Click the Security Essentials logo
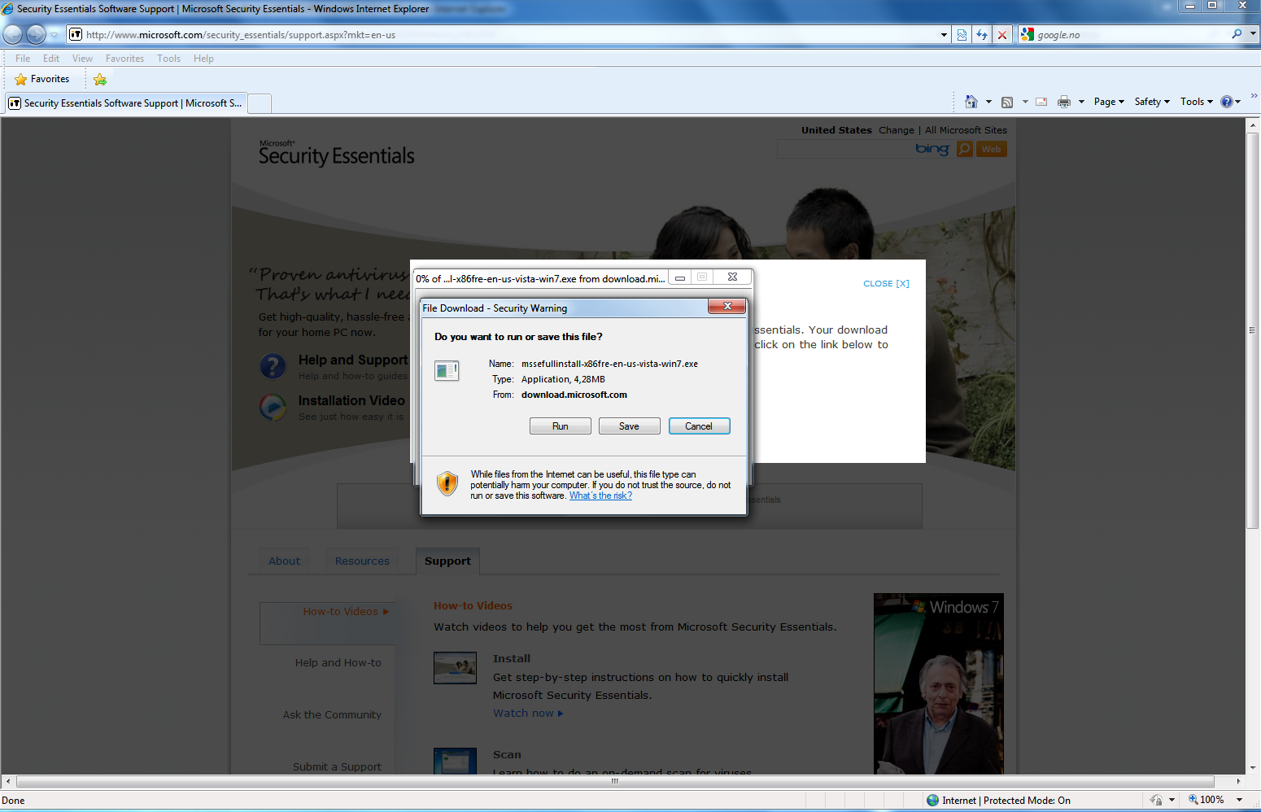 [336, 153]
